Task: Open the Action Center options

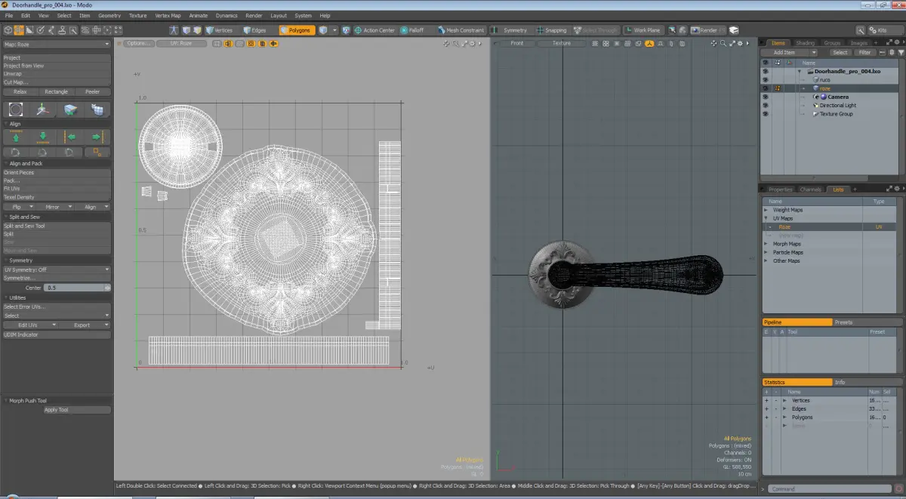Action: pos(374,30)
